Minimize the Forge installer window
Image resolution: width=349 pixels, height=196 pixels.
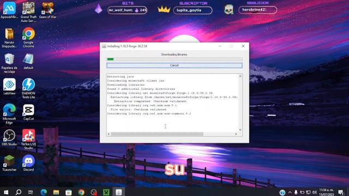point(220,46)
